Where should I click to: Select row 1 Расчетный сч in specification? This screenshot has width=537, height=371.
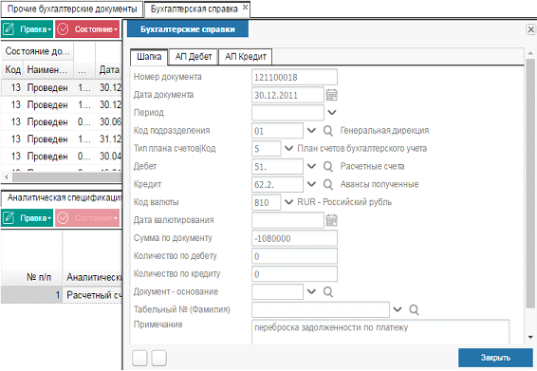[x=62, y=295]
